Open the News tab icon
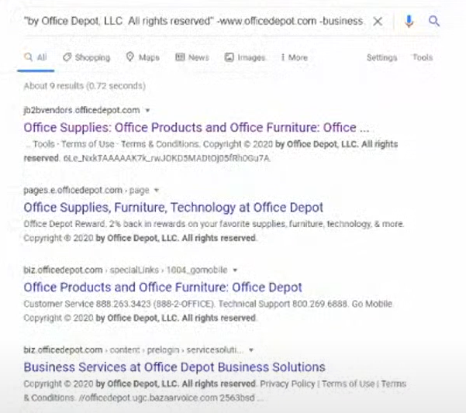 [180, 57]
